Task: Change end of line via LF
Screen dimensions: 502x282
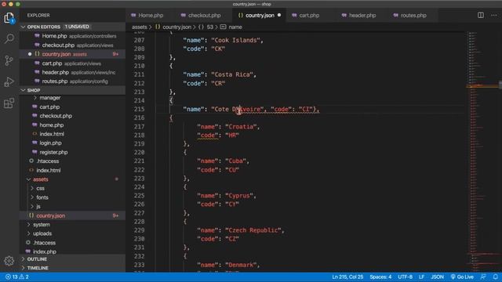Action: (421, 277)
